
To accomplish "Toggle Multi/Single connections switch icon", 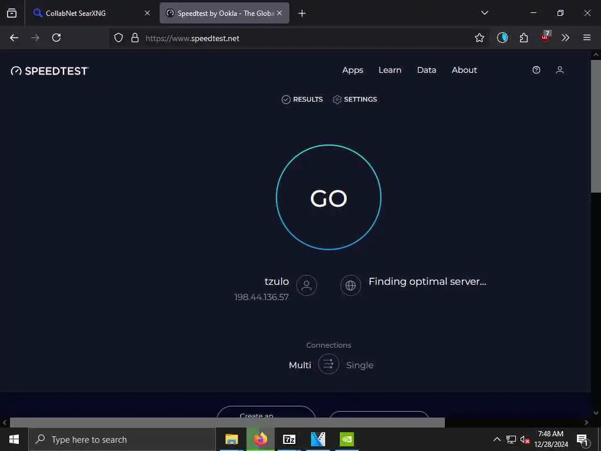I will [x=329, y=364].
